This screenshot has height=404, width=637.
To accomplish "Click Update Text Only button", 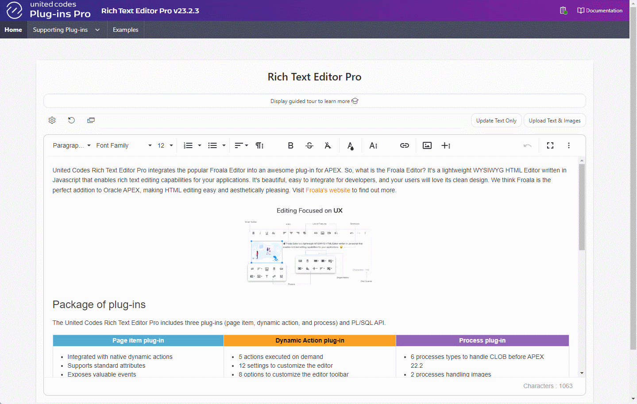I will [x=496, y=121].
